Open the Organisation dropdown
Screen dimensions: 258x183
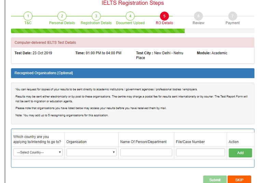(91, 152)
